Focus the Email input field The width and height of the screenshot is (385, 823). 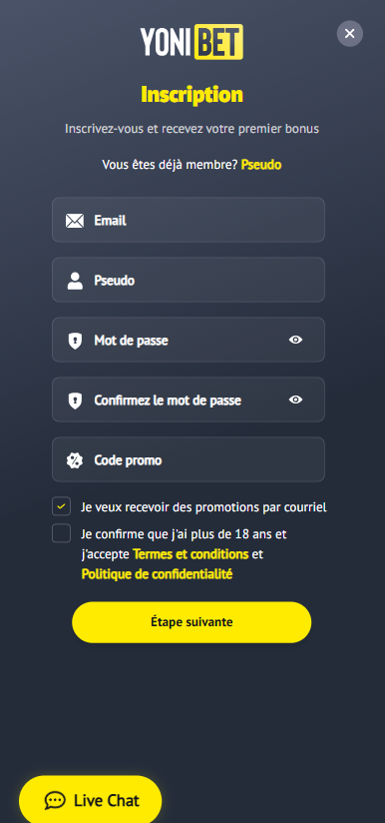click(189, 220)
